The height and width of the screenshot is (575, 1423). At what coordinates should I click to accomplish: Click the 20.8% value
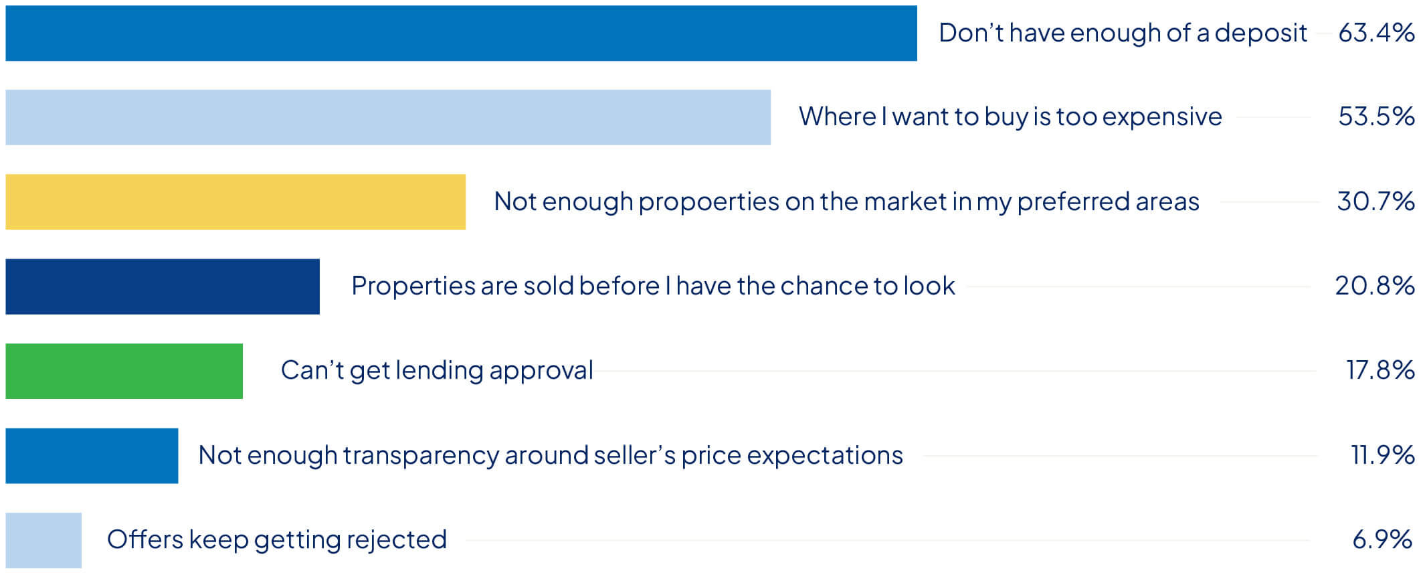coord(1375,286)
